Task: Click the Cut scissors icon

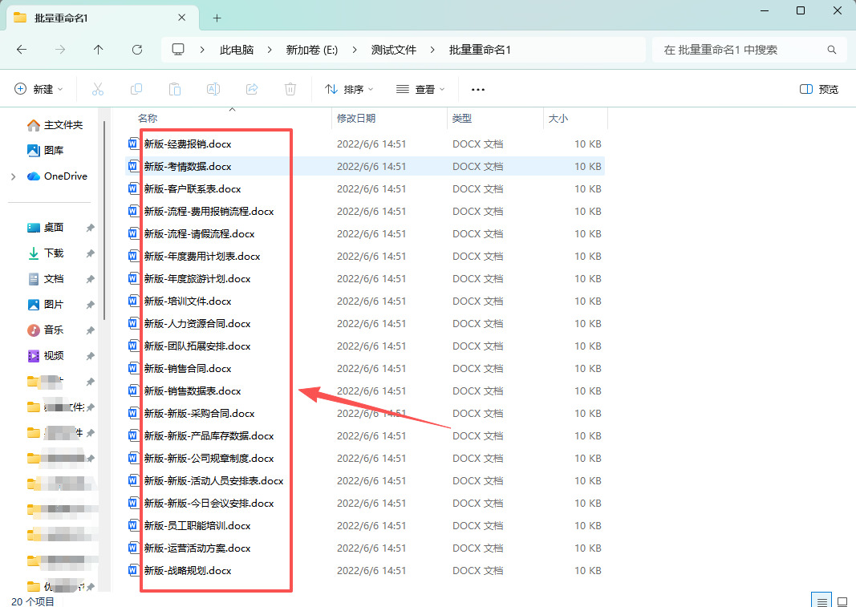Action: 98,89
